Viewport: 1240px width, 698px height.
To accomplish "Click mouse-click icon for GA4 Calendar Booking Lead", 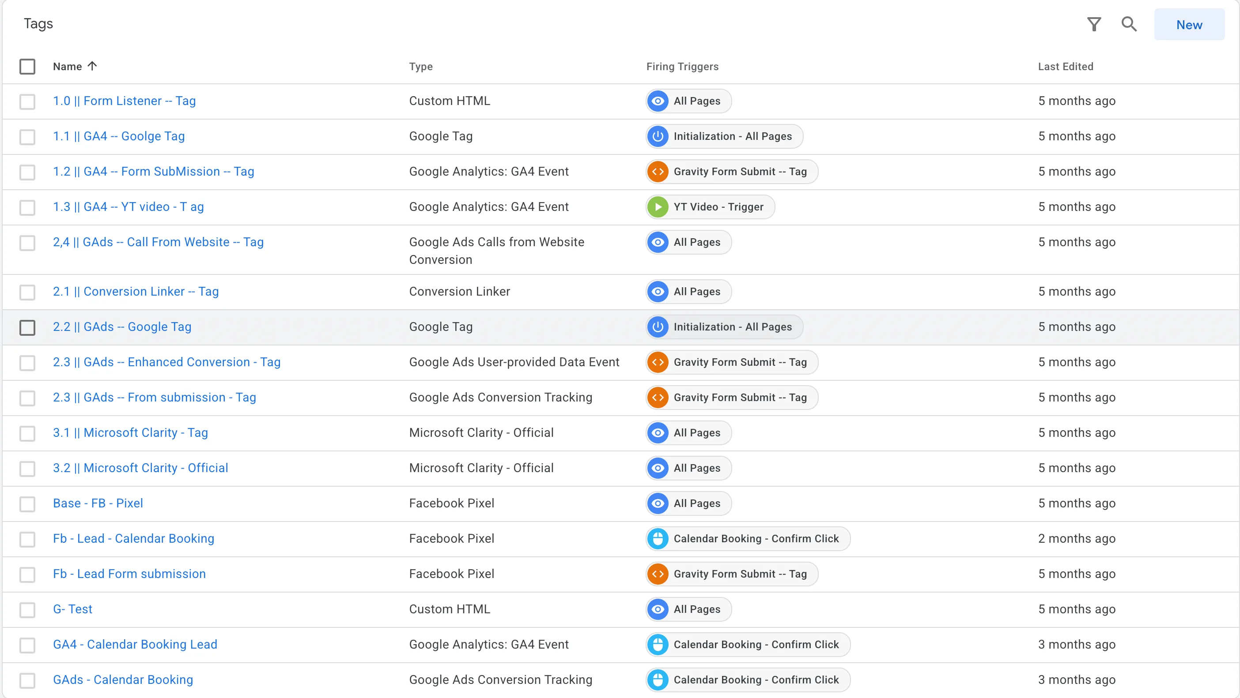I will pyautogui.click(x=658, y=644).
